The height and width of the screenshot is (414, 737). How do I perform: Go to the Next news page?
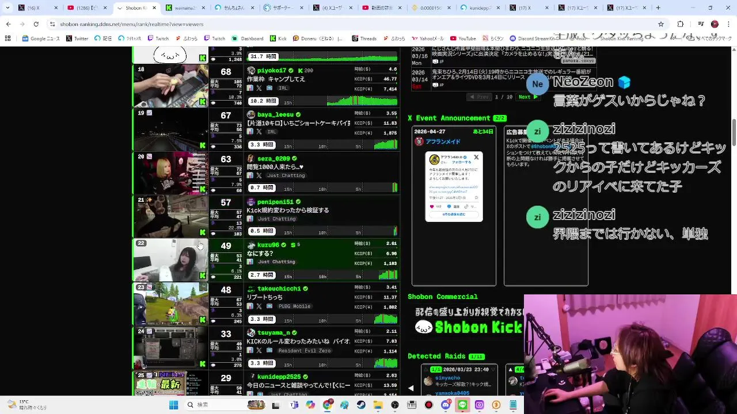pos(527,97)
